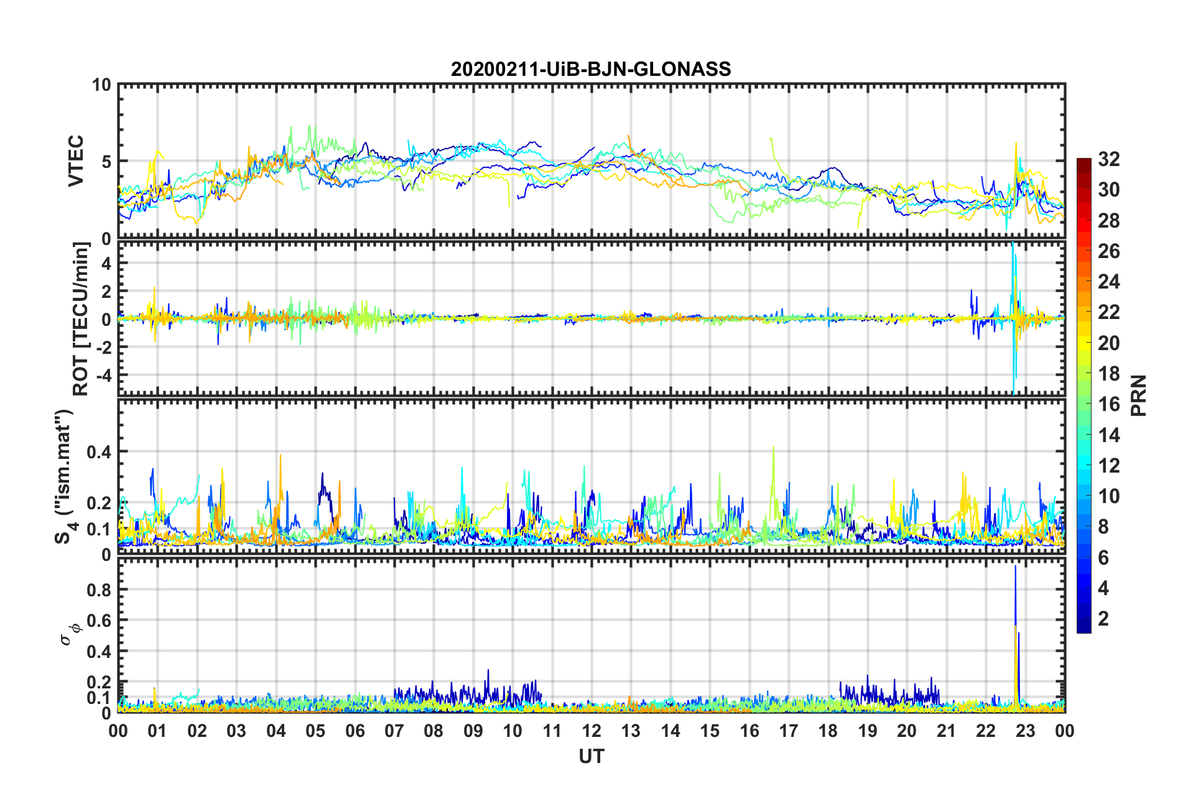Click colorbar tick label 24
Image resolution: width=1183 pixels, height=791 pixels.
(1109, 282)
